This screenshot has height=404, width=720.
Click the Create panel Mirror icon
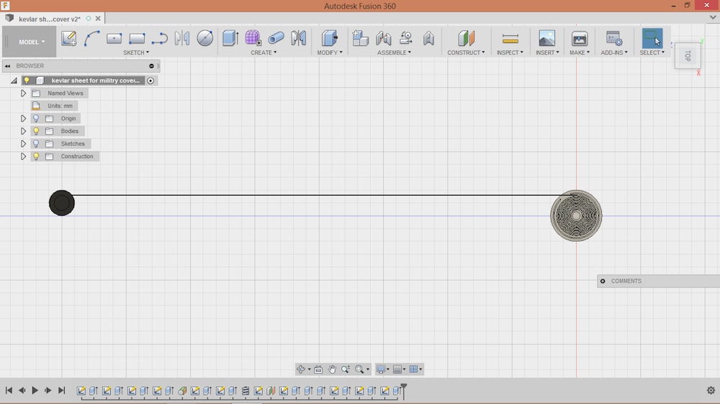[299, 38]
